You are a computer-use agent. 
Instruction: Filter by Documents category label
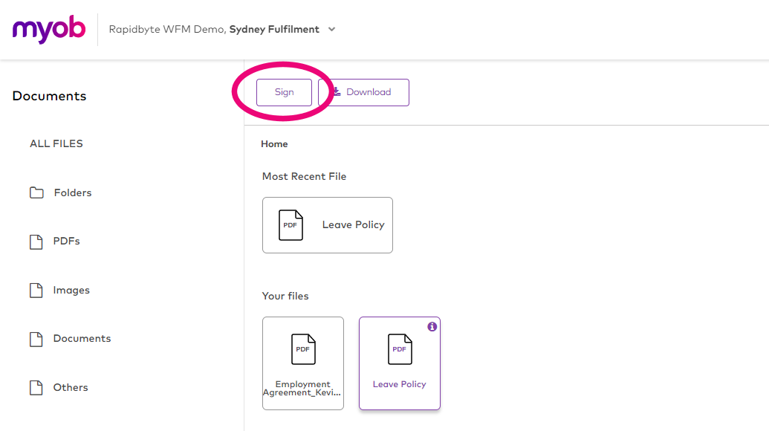pos(82,338)
